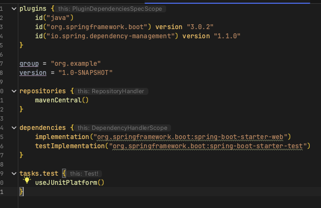Click the "io.spring.dependency-management" plugin id string

pos(111,36)
